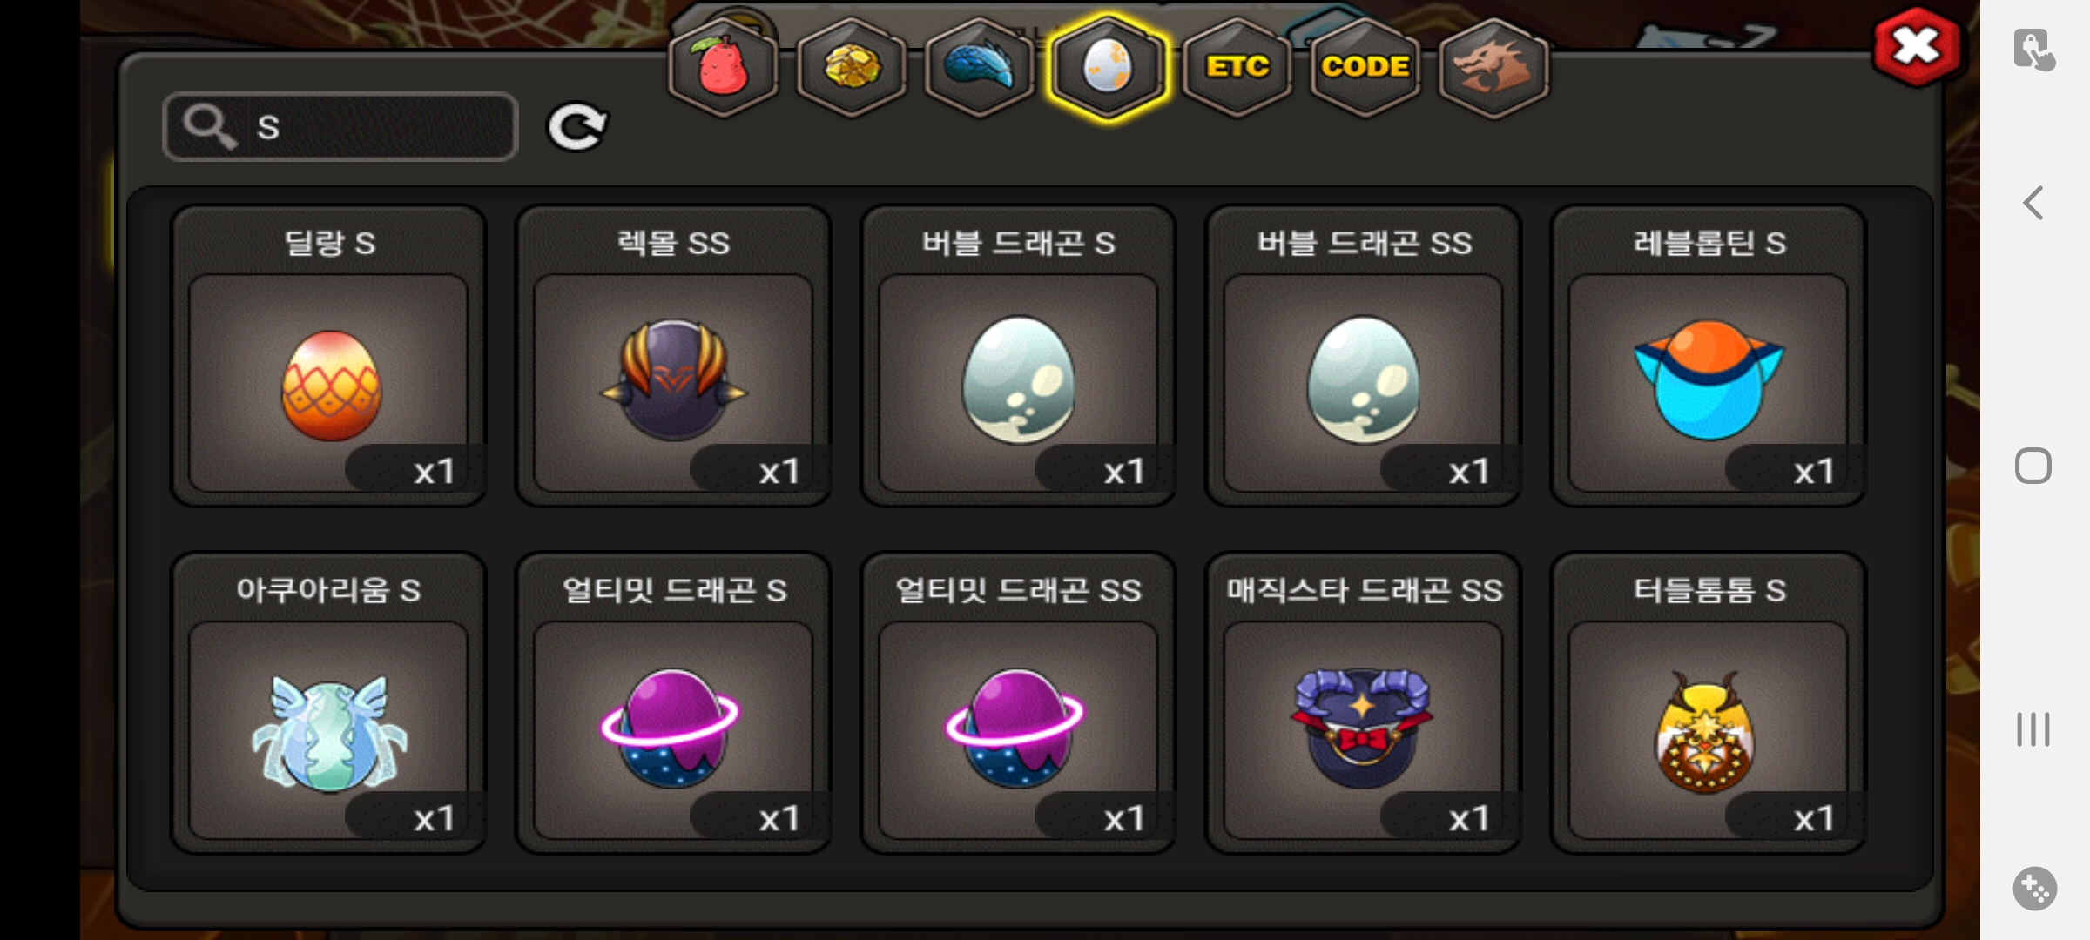Select the blue dragon scale tab
2090x940 pixels.
[979, 67]
